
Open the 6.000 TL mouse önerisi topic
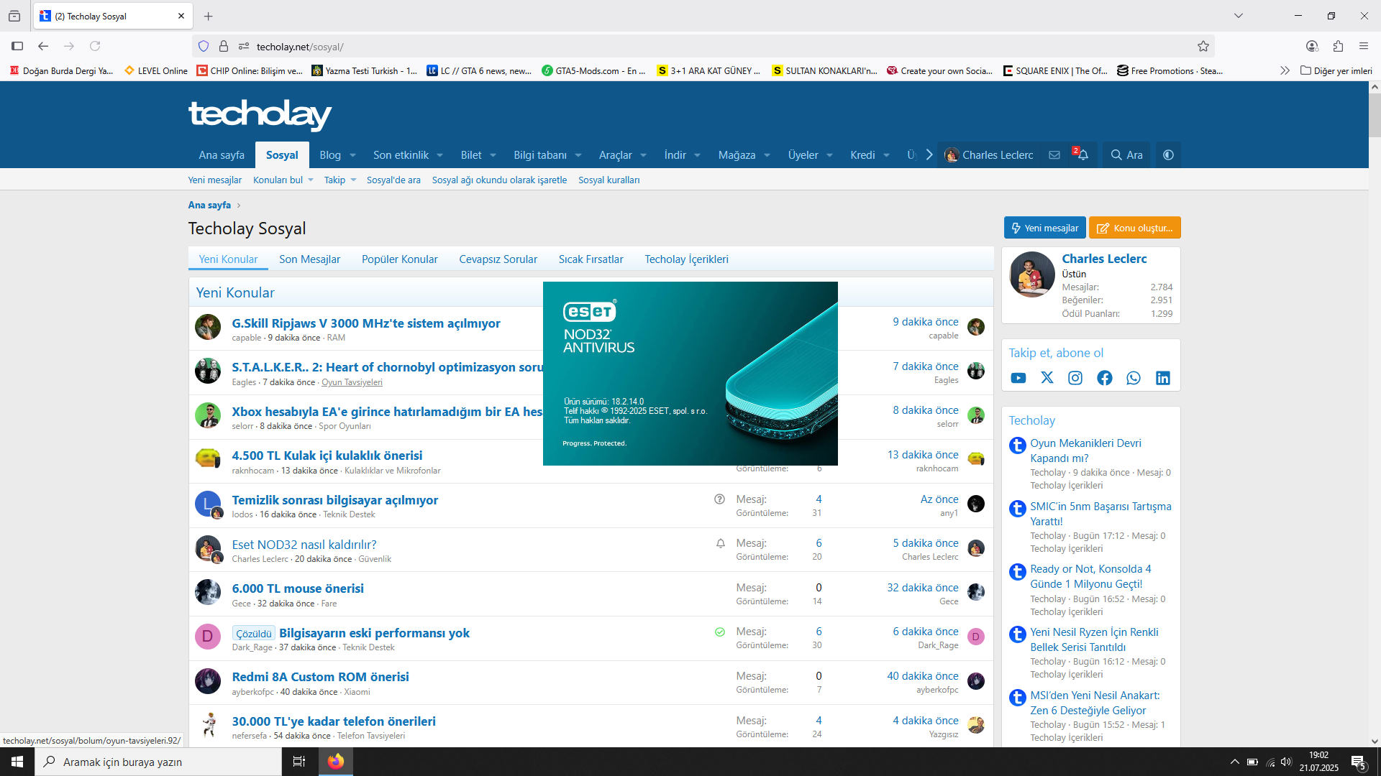pos(298,588)
